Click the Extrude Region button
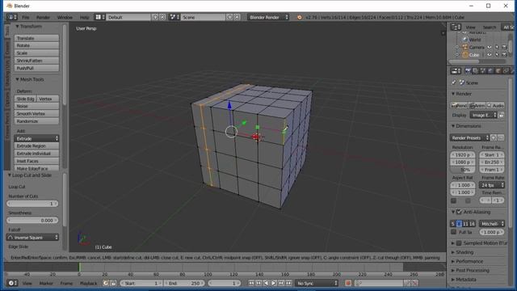Image resolution: width=517 pixels, height=291 pixels. [36, 145]
